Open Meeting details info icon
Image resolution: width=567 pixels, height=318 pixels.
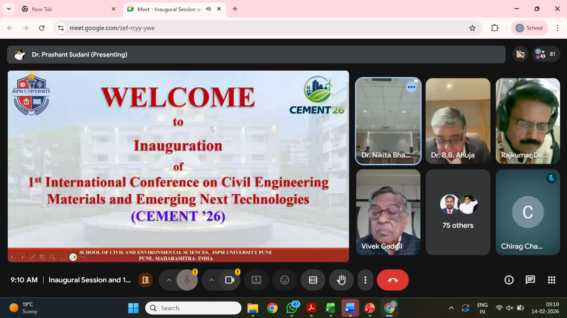click(x=509, y=280)
